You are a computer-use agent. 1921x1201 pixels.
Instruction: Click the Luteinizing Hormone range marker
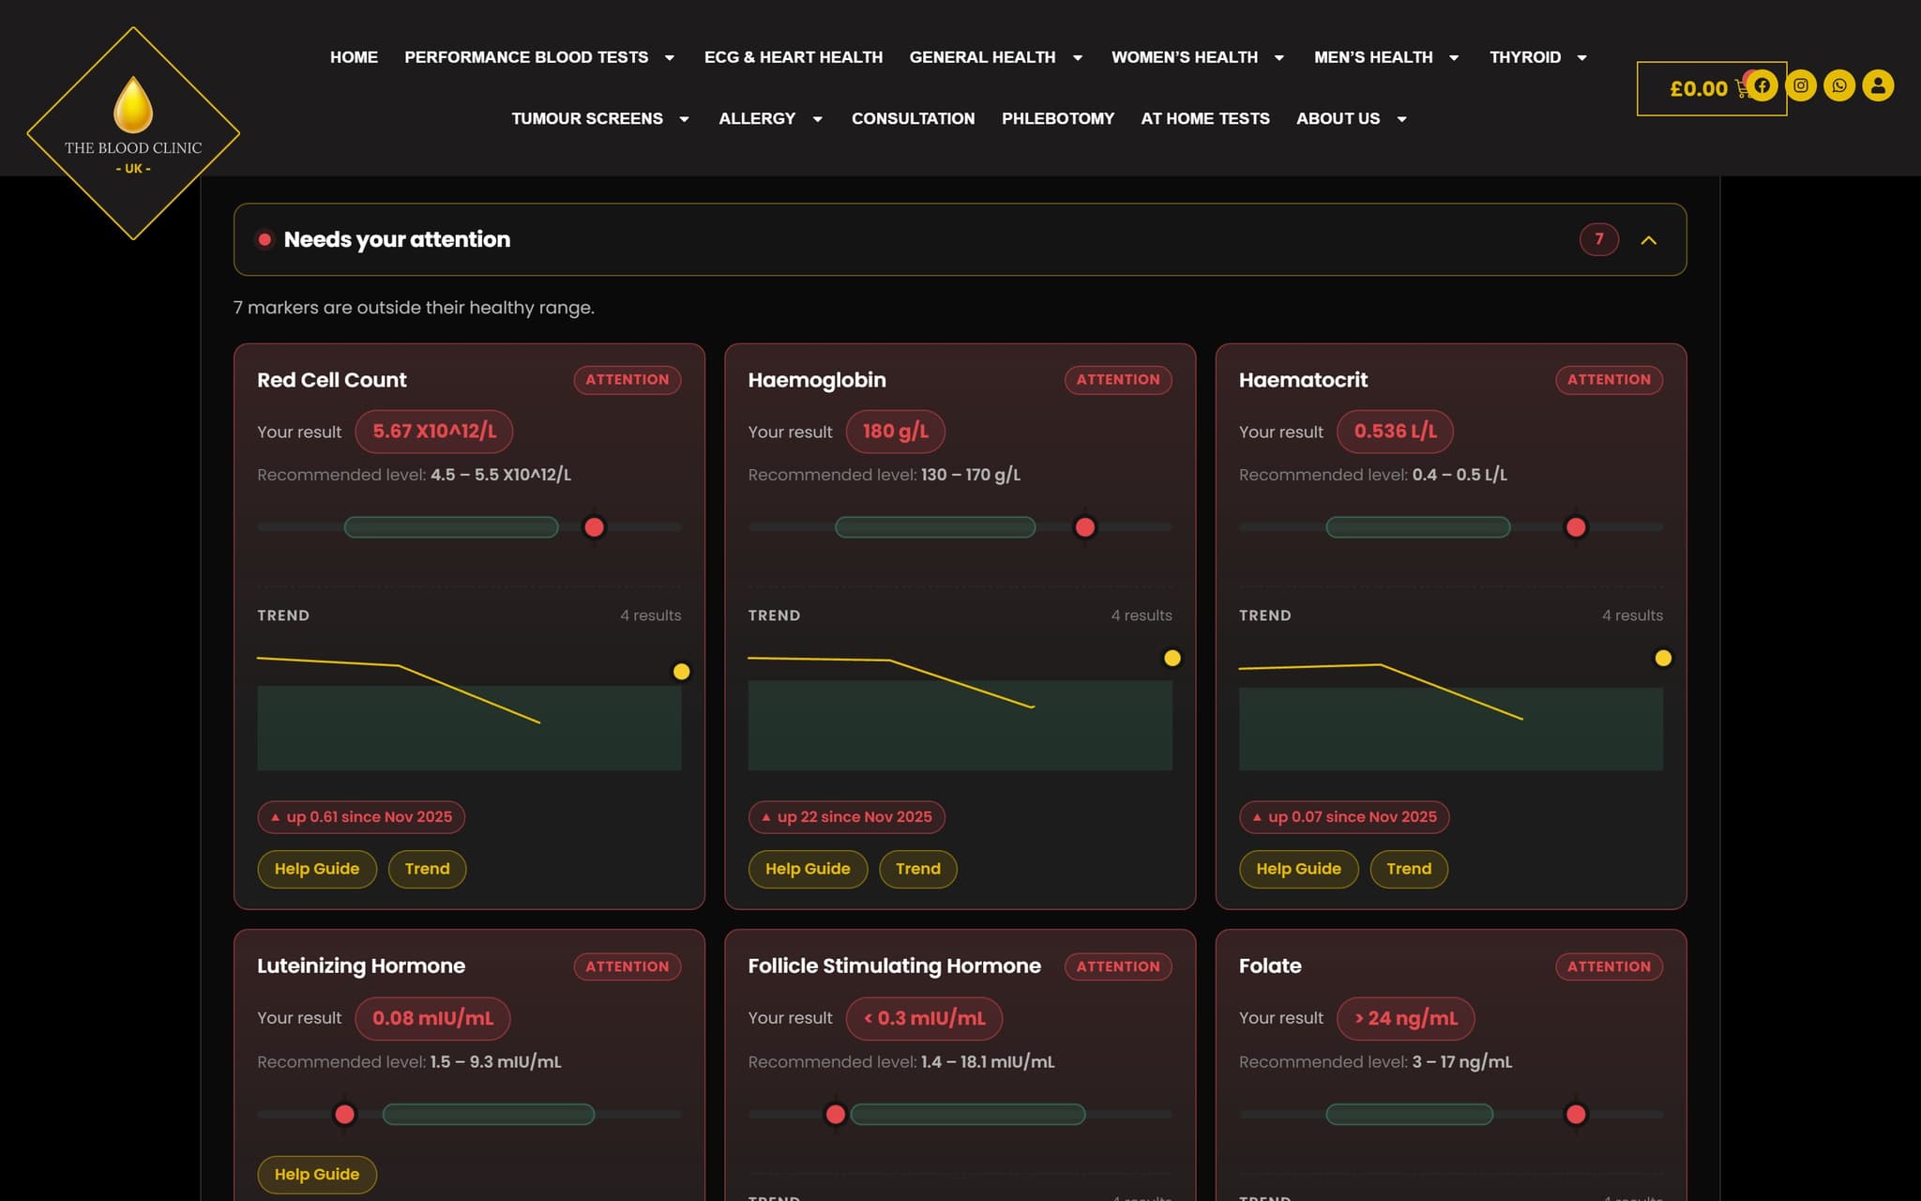(344, 1115)
